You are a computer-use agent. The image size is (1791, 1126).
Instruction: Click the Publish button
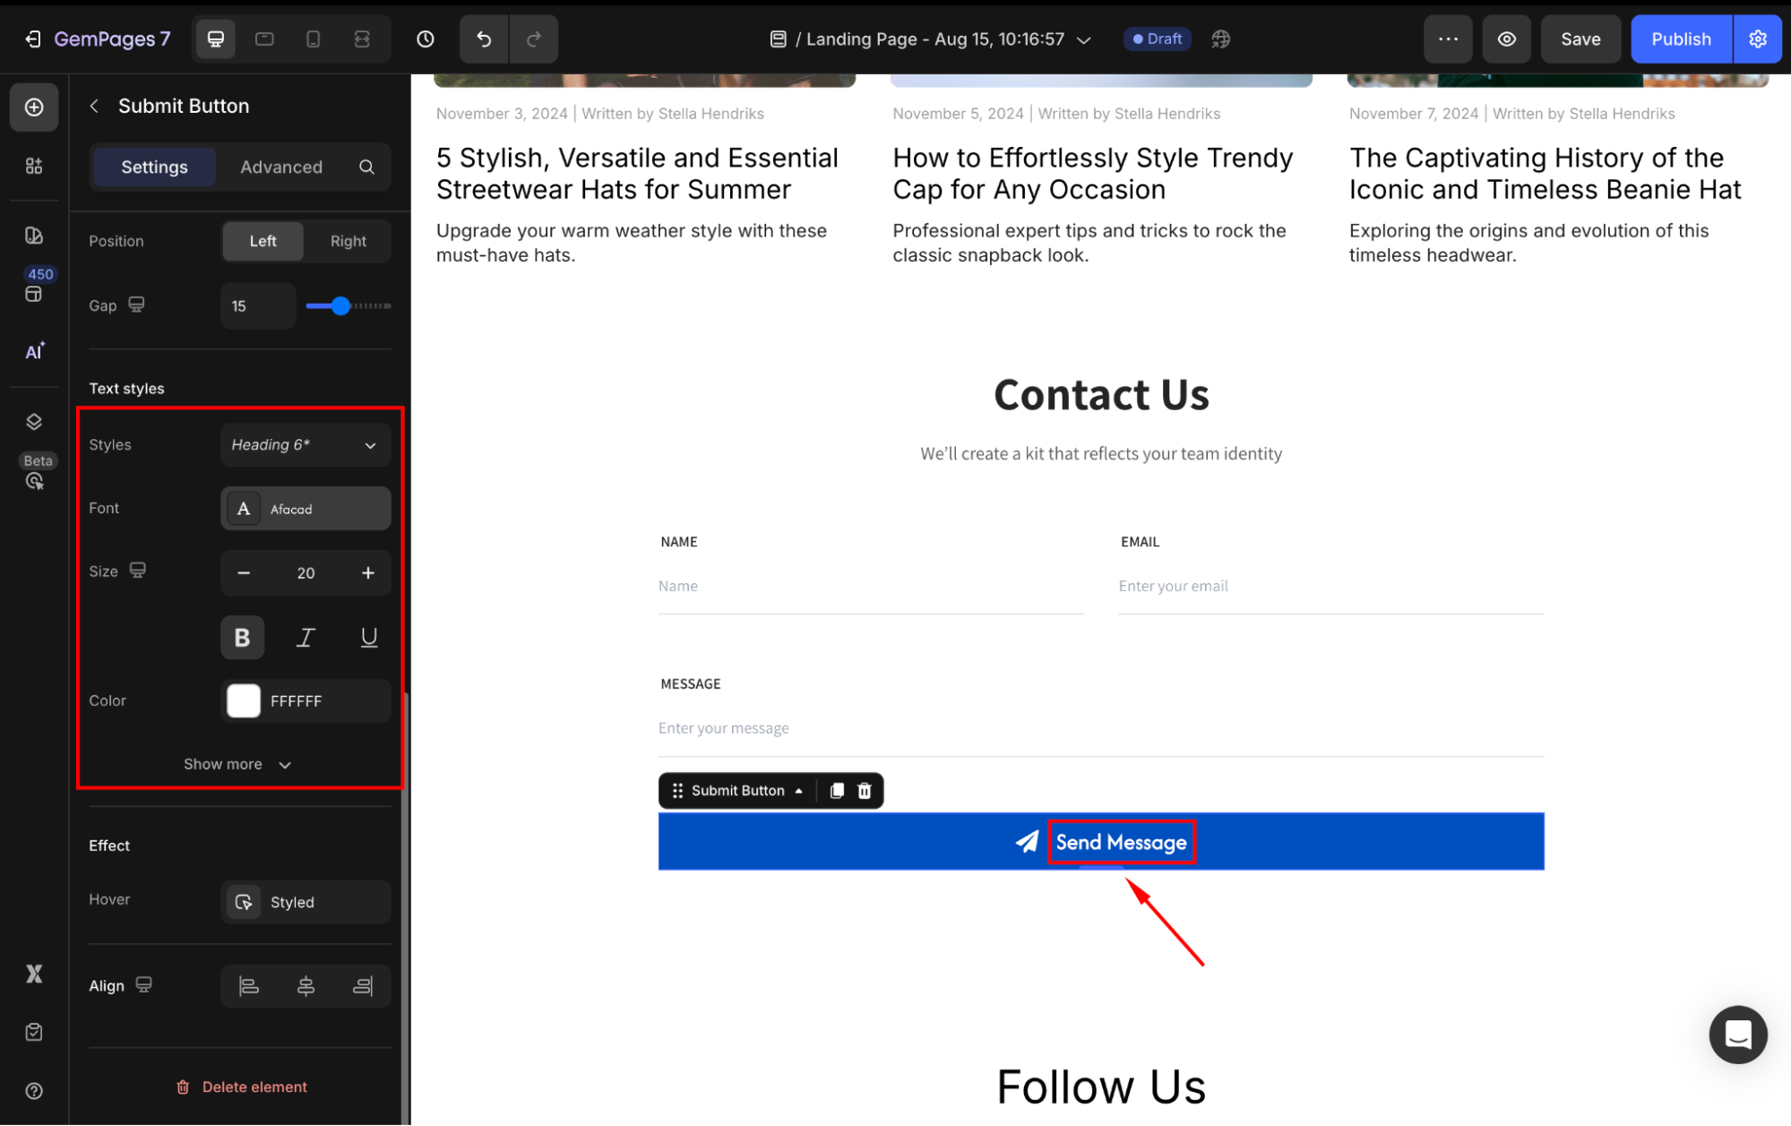click(1681, 39)
